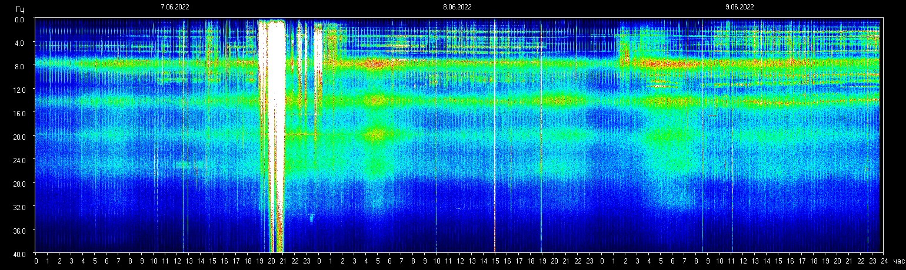This screenshot has height=270, width=906.
Task: Click the час time unit label
Action: (x=898, y=261)
